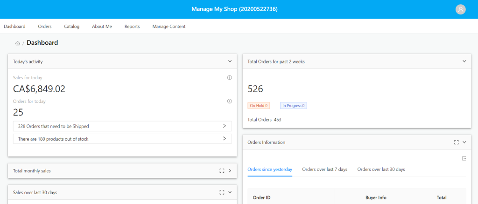Open the Orders menu
The image size is (478, 204).
45,27
